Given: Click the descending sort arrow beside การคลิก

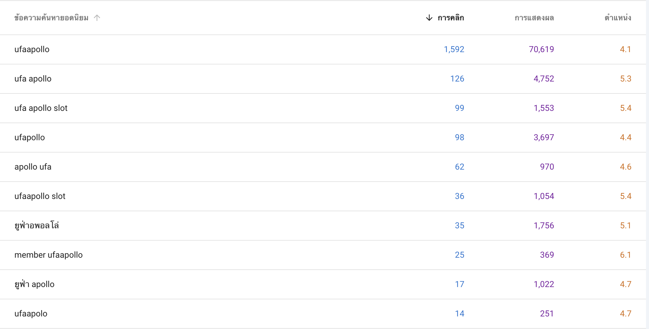Looking at the screenshot, I should [x=429, y=18].
